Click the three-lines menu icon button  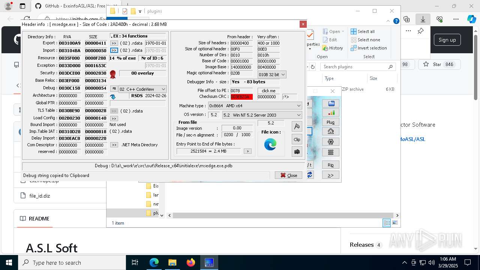tap(331, 152)
